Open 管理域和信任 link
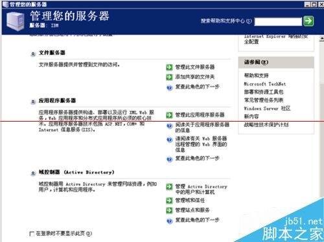 [190, 201]
